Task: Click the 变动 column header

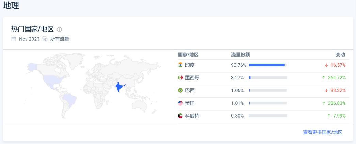Action: click(340, 55)
